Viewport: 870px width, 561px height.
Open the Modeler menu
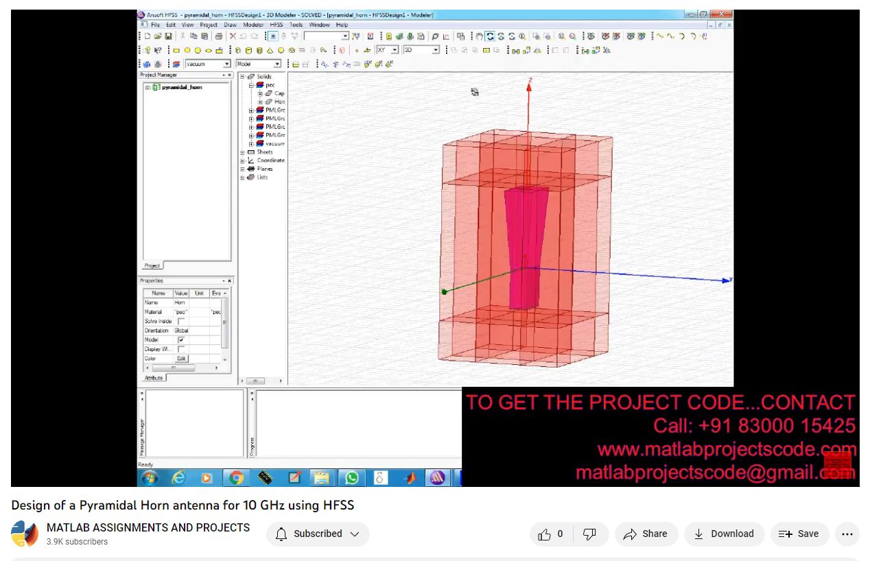tap(253, 25)
